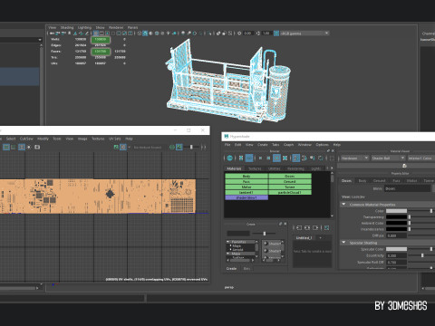The width and height of the screenshot is (435, 326).
Task: Toggle the highlighted image icon beside dim slider
Action: [x=179, y=147]
